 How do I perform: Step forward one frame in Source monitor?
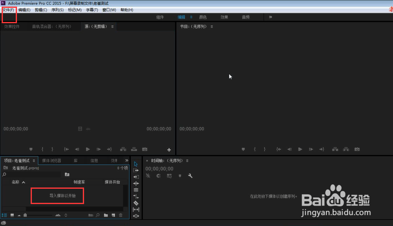99,149
